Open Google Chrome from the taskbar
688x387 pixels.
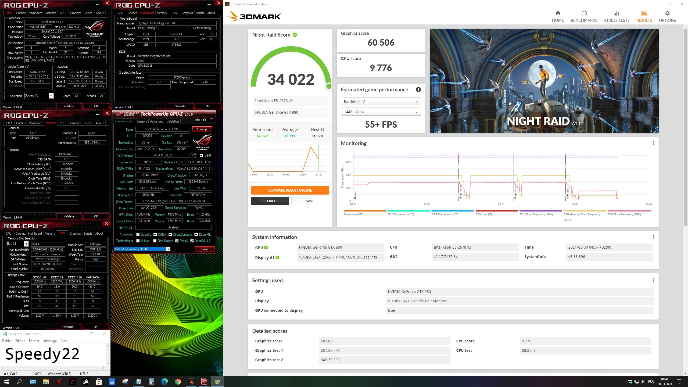point(178,381)
